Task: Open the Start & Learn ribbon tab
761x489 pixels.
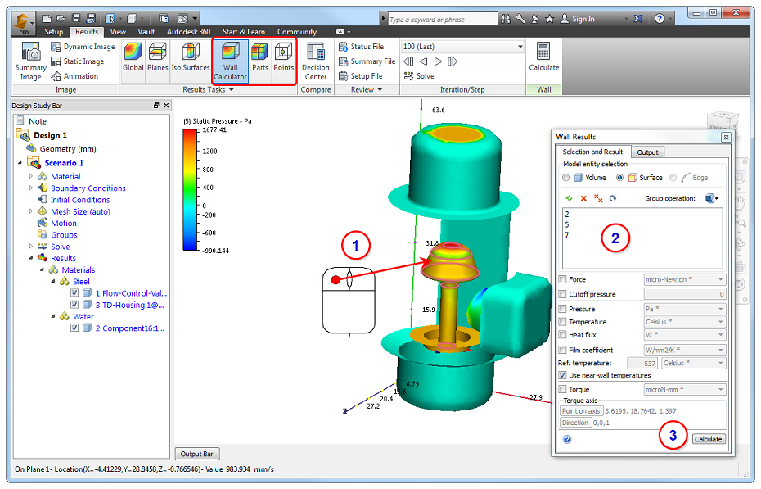Action: (x=244, y=32)
